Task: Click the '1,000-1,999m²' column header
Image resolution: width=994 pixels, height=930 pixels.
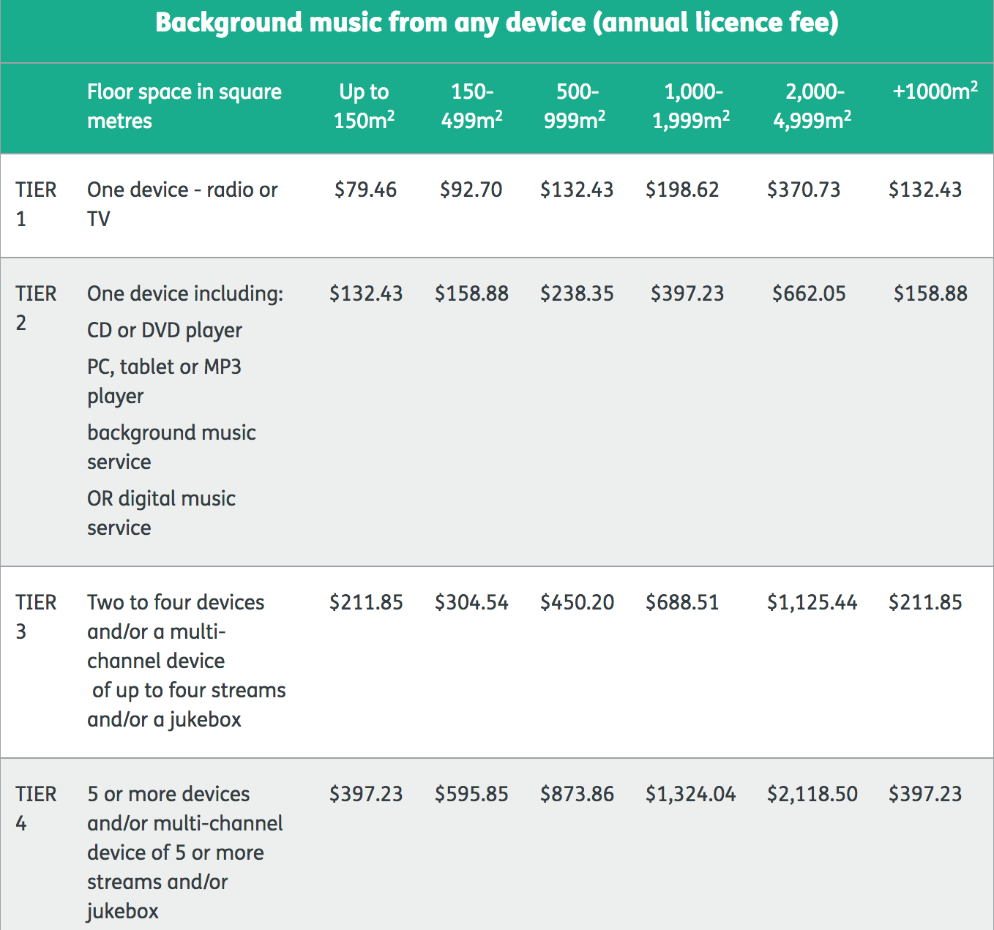Action: (690, 106)
